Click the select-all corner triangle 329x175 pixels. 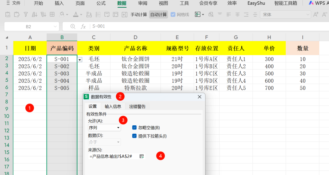pyautogui.click(x=7, y=37)
